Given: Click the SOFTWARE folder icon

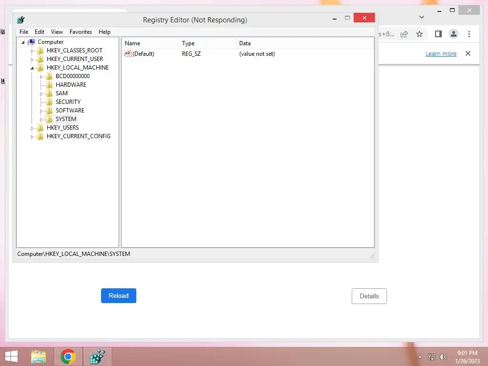Looking at the screenshot, I should tap(49, 111).
